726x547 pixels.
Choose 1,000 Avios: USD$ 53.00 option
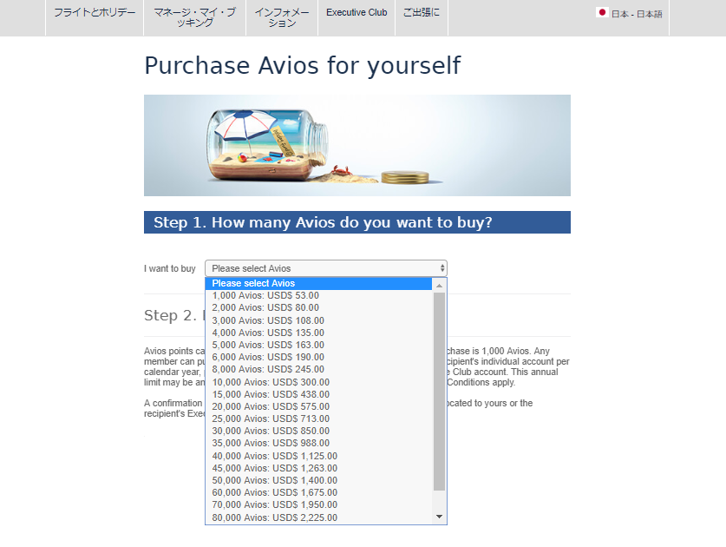coord(265,295)
